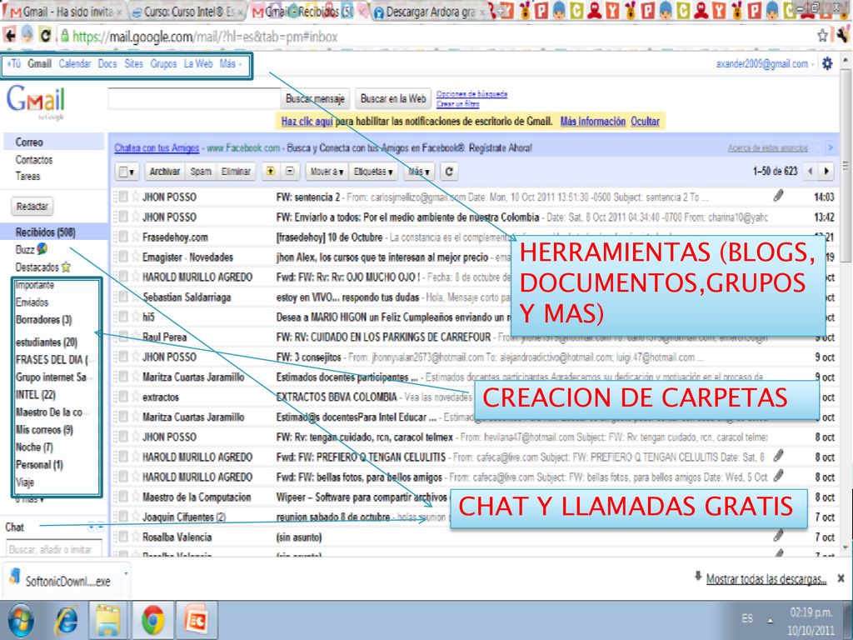Tick the Frasedehoy.com message checkbox
The image size is (853, 640).
pyautogui.click(x=123, y=236)
